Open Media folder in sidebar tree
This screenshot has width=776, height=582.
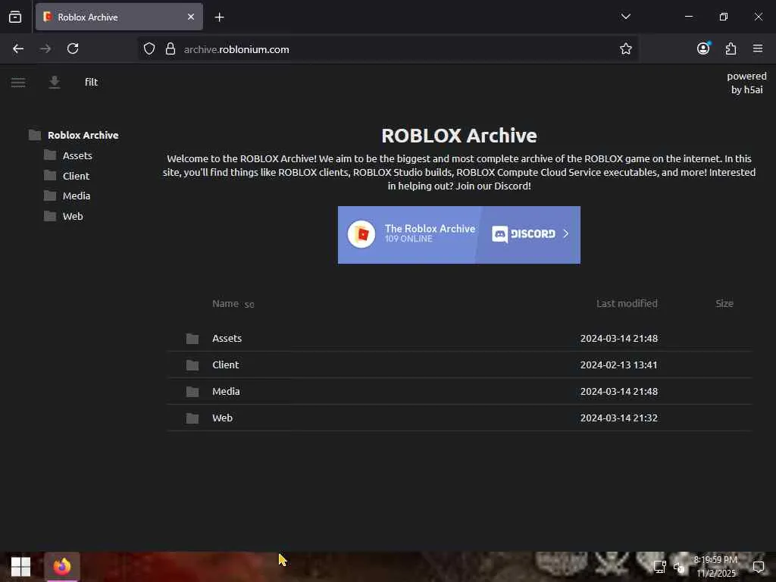click(77, 196)
